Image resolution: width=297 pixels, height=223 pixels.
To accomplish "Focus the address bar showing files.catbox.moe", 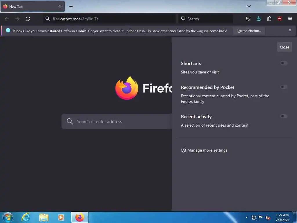I will pos(110,19).
